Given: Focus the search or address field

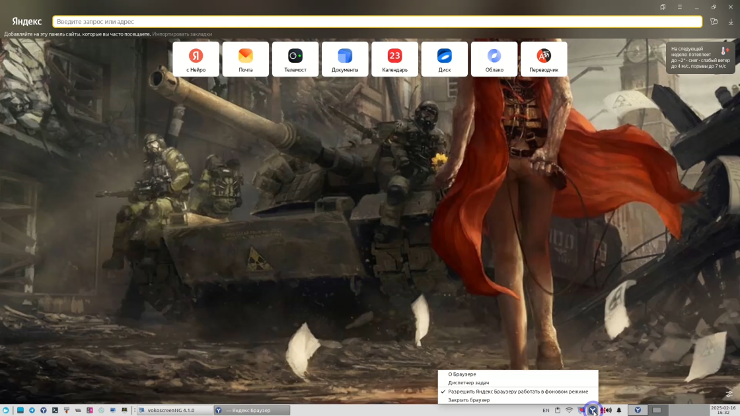Looking at the screenshot, I should pos(377,22).
